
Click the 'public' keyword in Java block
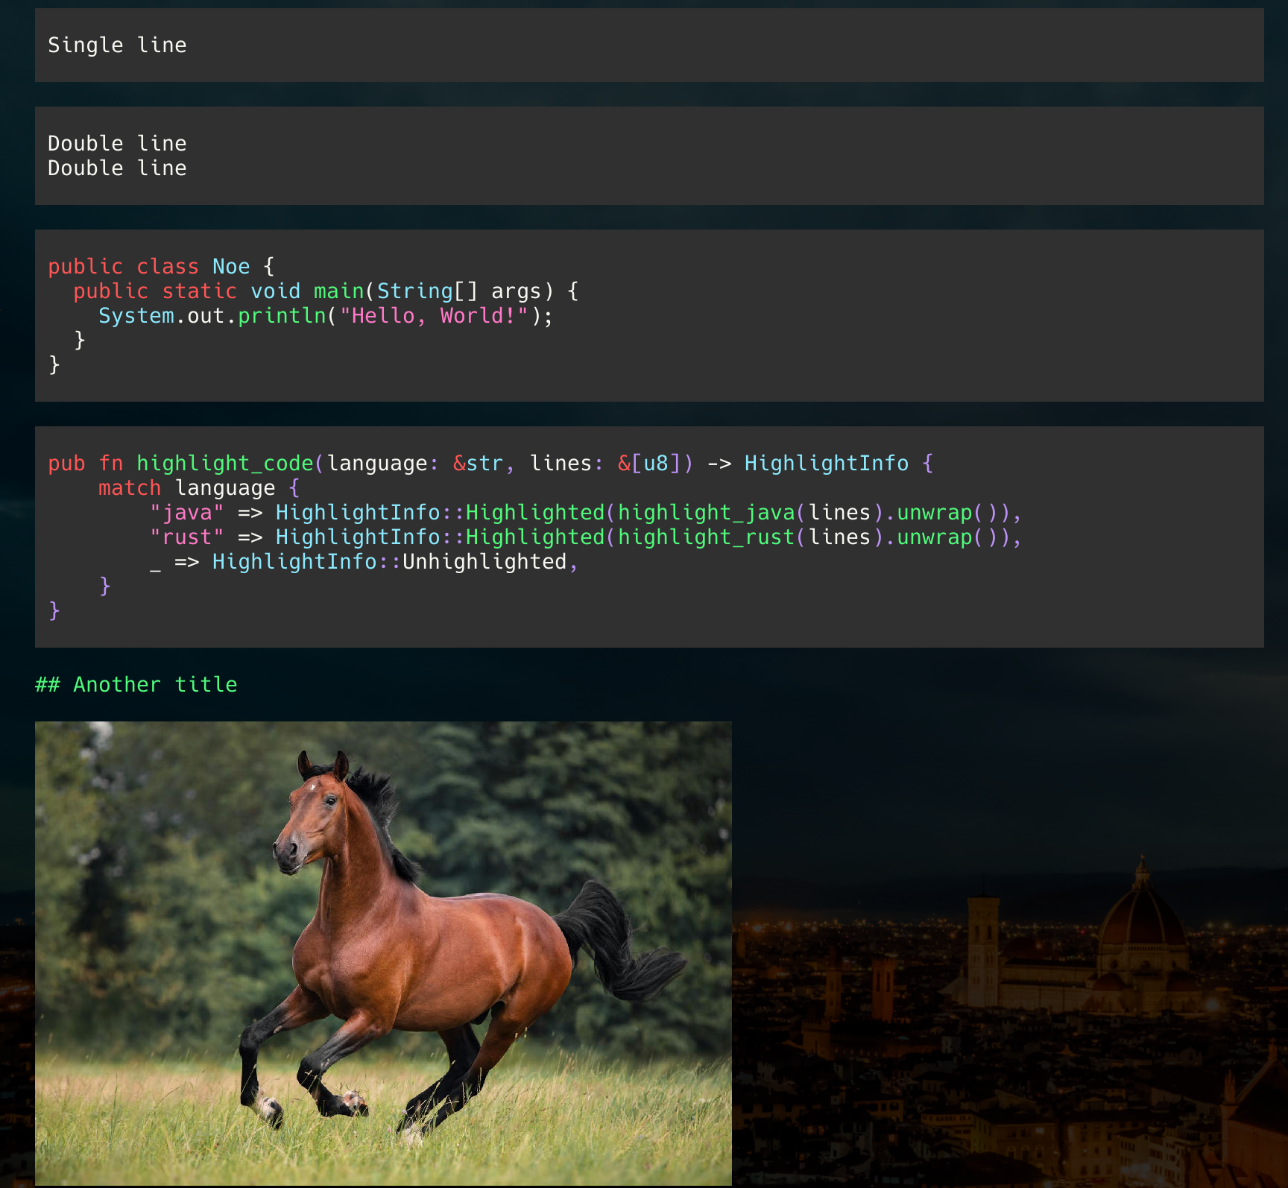86,266
